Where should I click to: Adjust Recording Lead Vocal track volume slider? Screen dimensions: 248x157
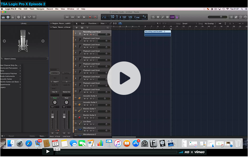tap(104, 34)
